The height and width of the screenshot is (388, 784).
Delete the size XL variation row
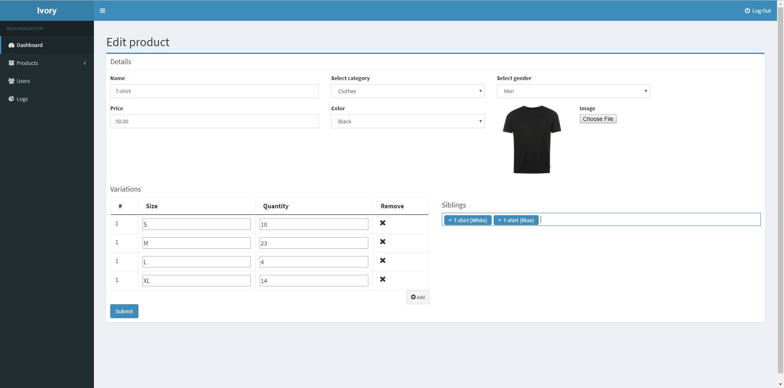pyautogui.click(x=383, y=279)
